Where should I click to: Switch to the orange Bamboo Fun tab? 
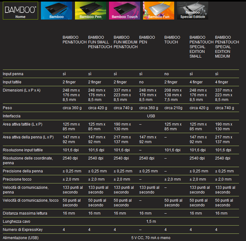pos(158,11)
